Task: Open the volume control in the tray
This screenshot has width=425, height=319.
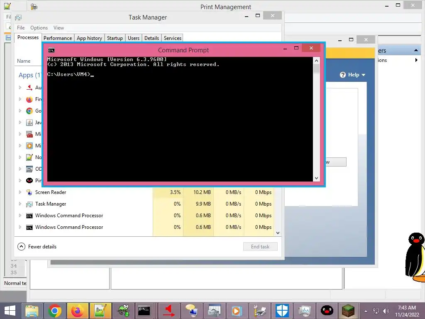Action: point(386,311)
